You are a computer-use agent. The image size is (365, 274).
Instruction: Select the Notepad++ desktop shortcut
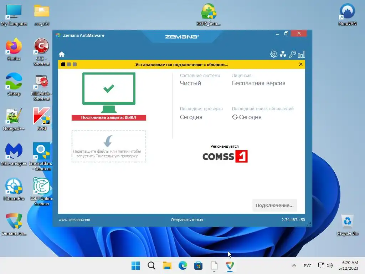point(14,120)
